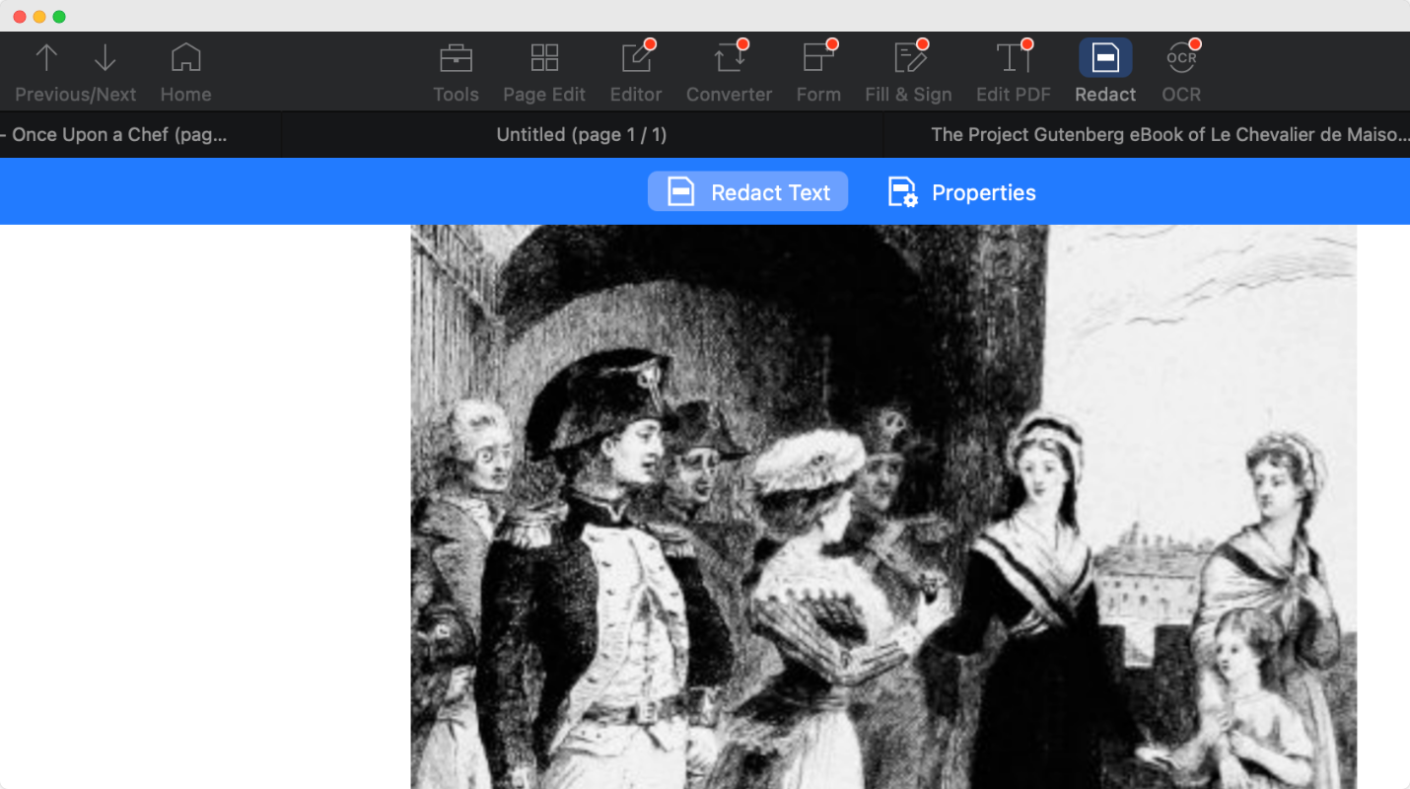This screenshot has height=789, width=1410.
Task: Switch to Project Gutenberg eBook tab
Action: click(x=1147, y=134)
